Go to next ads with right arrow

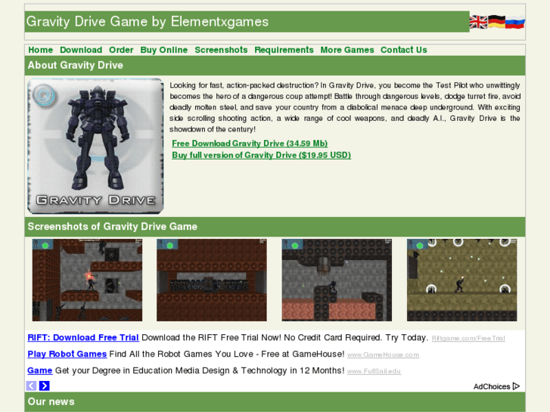click(44, 386)
